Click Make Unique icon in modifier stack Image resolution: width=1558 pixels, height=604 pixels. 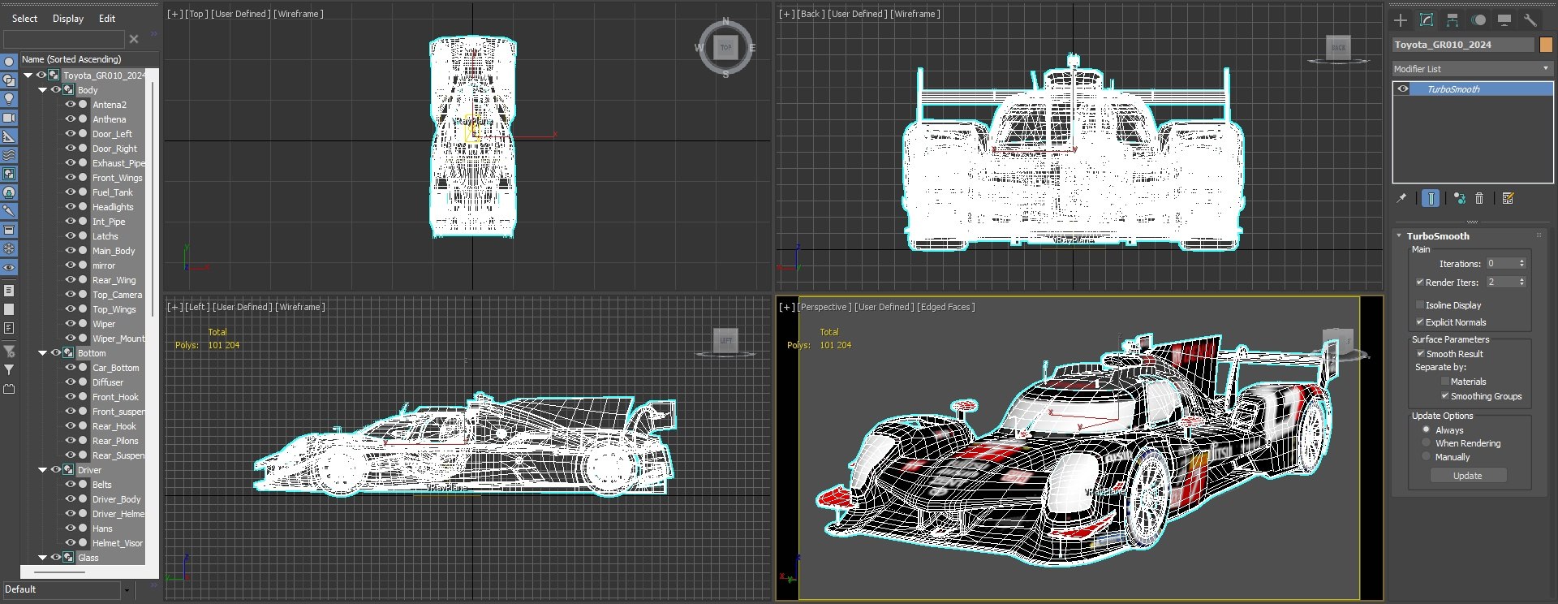[x=1460, y=198]
